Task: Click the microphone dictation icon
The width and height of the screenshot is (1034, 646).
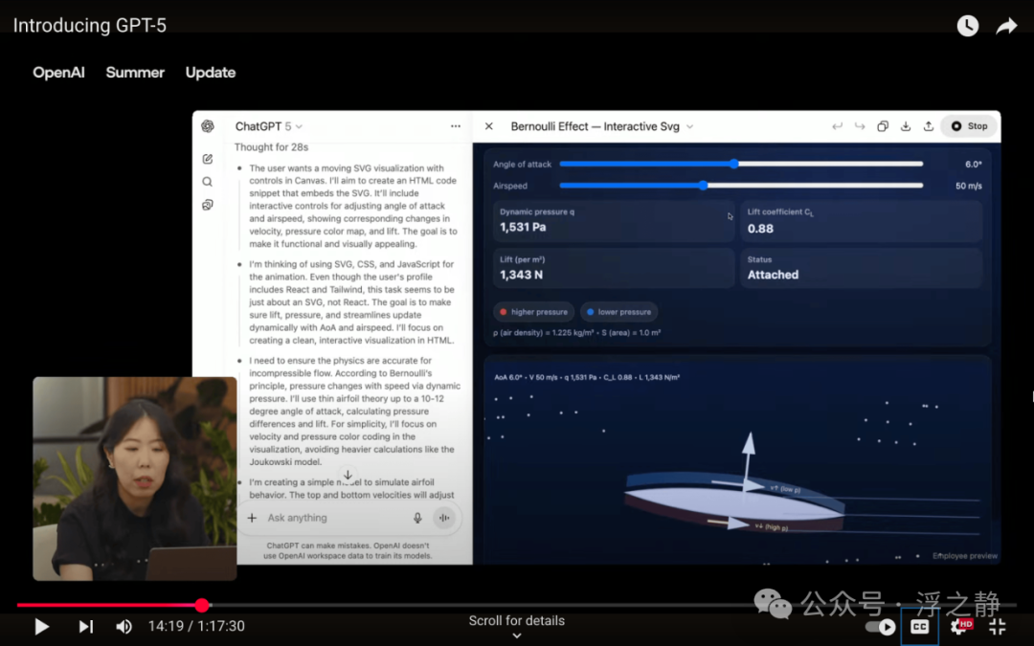Action: (x=417, y=518)
